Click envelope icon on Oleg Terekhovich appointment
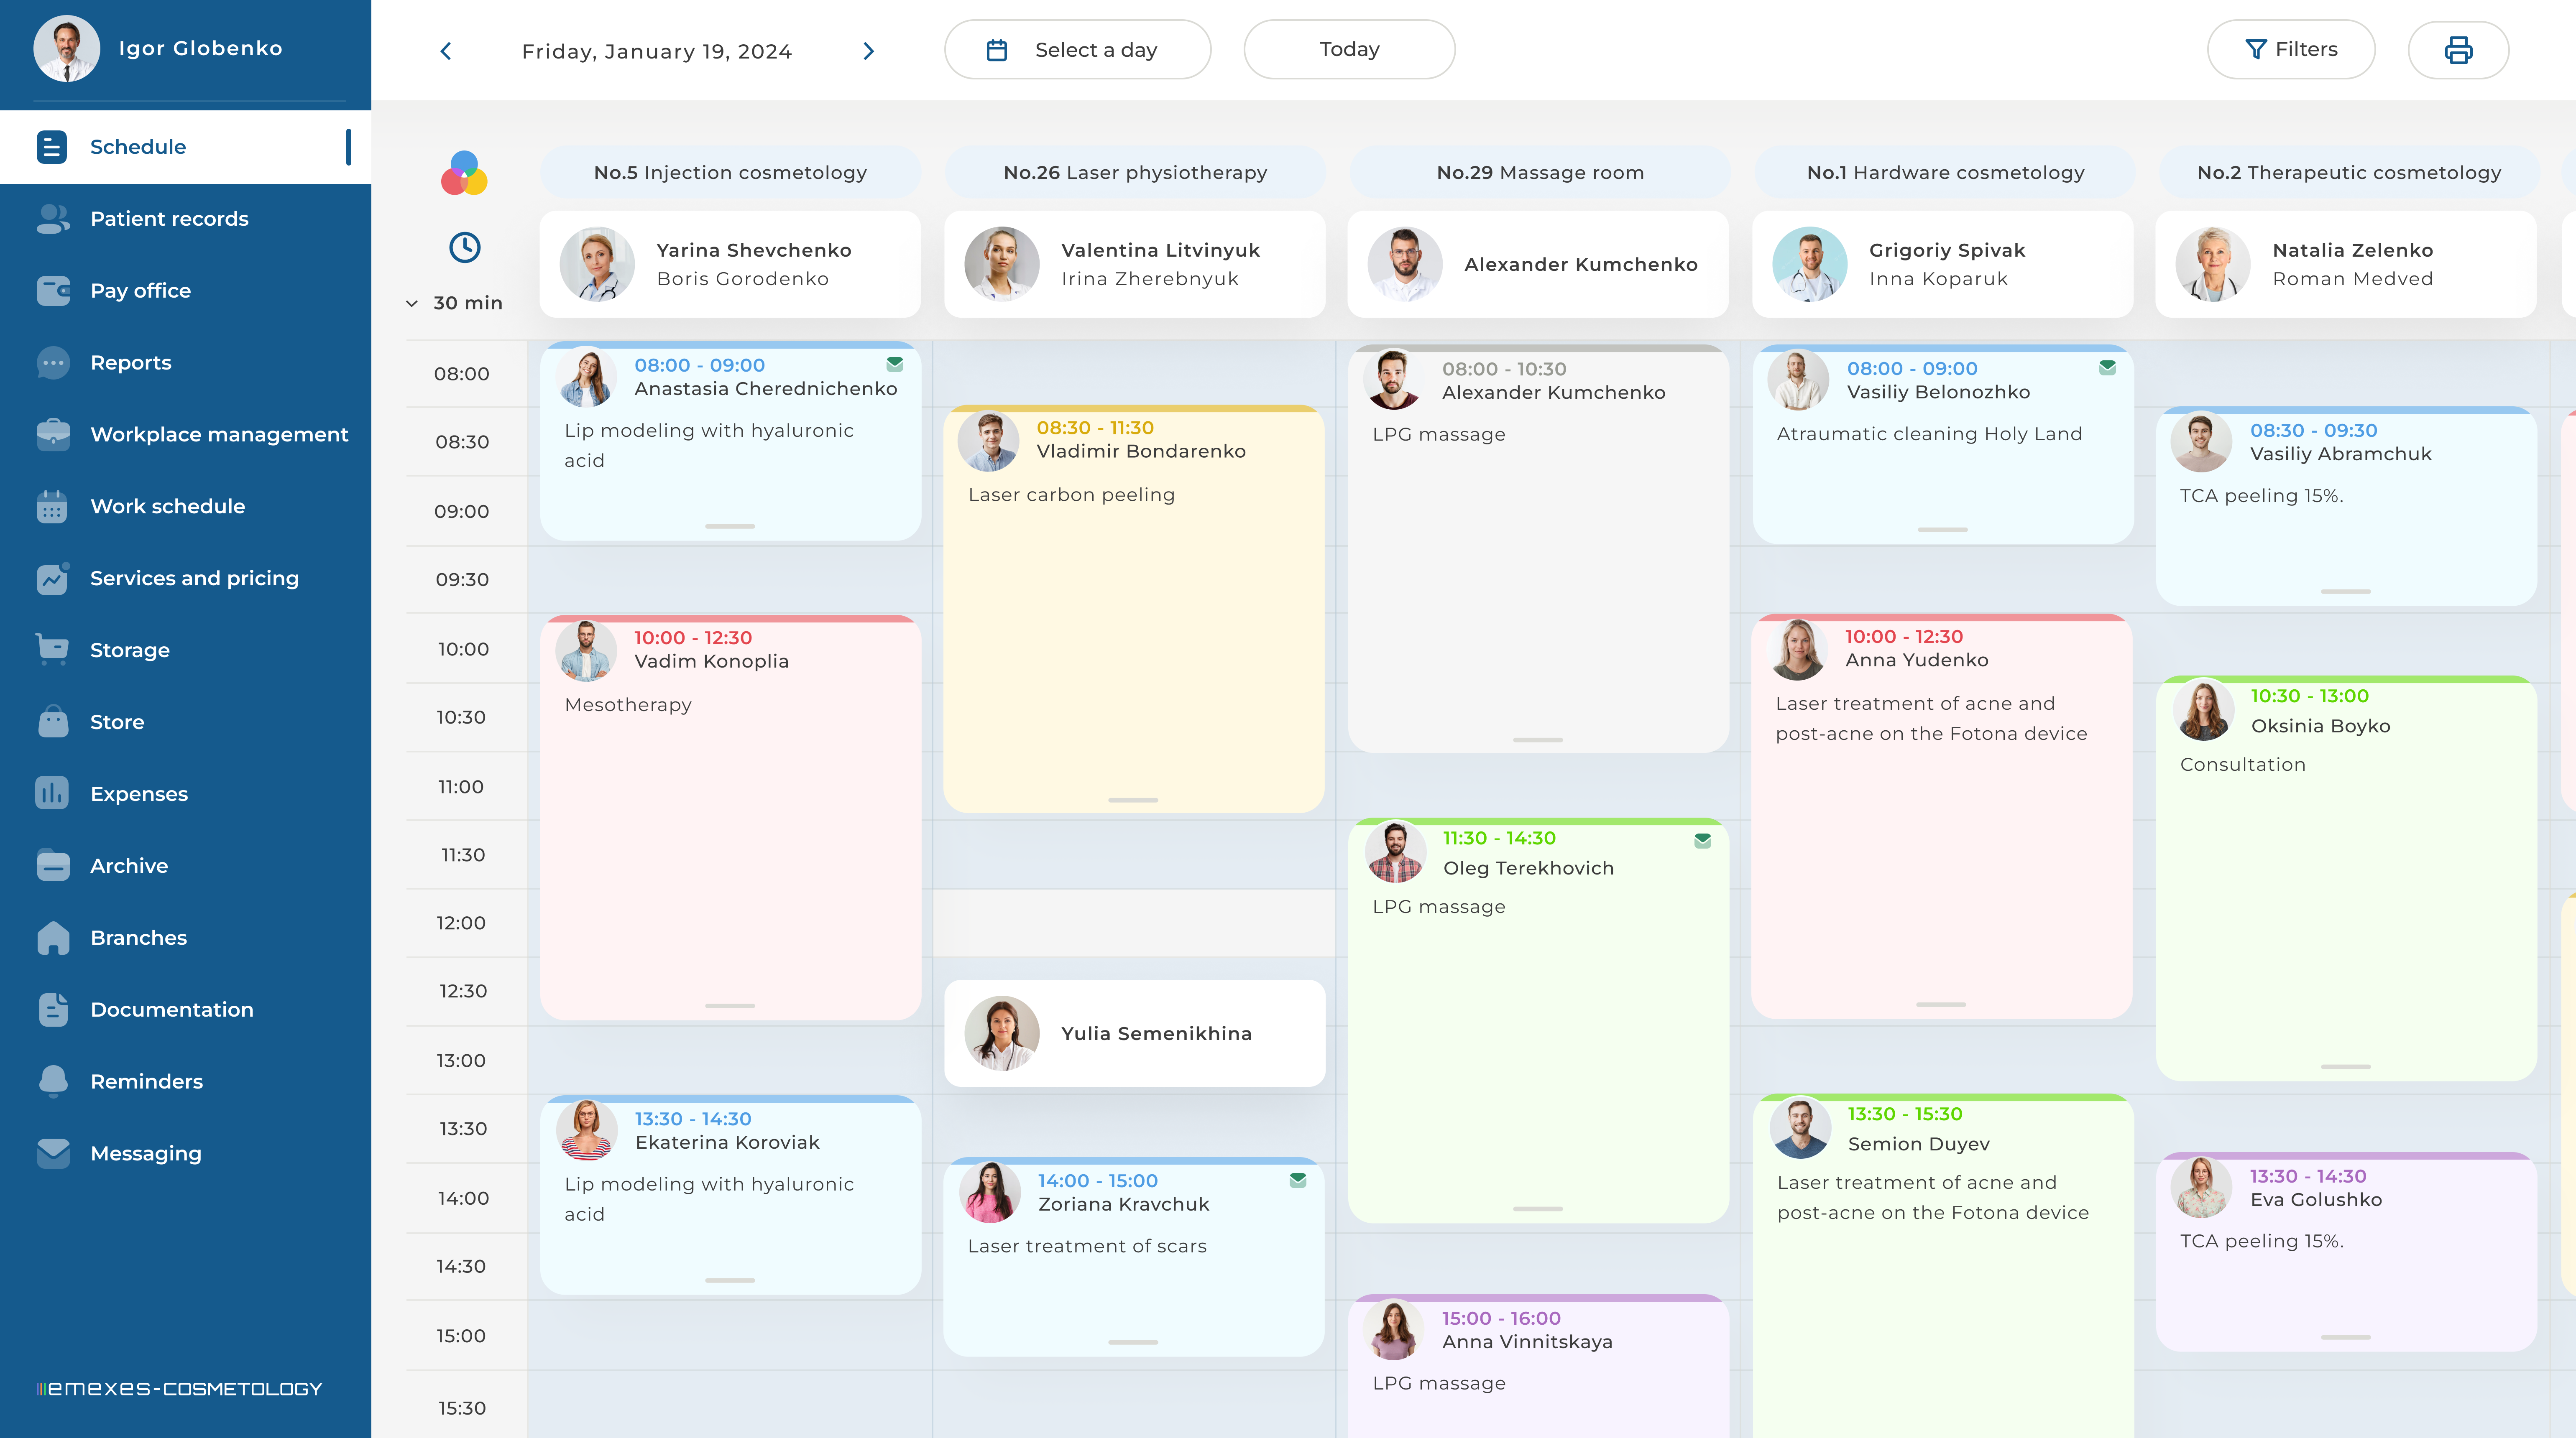This screenshot has width=2576, height=1438. point(1702,840)
